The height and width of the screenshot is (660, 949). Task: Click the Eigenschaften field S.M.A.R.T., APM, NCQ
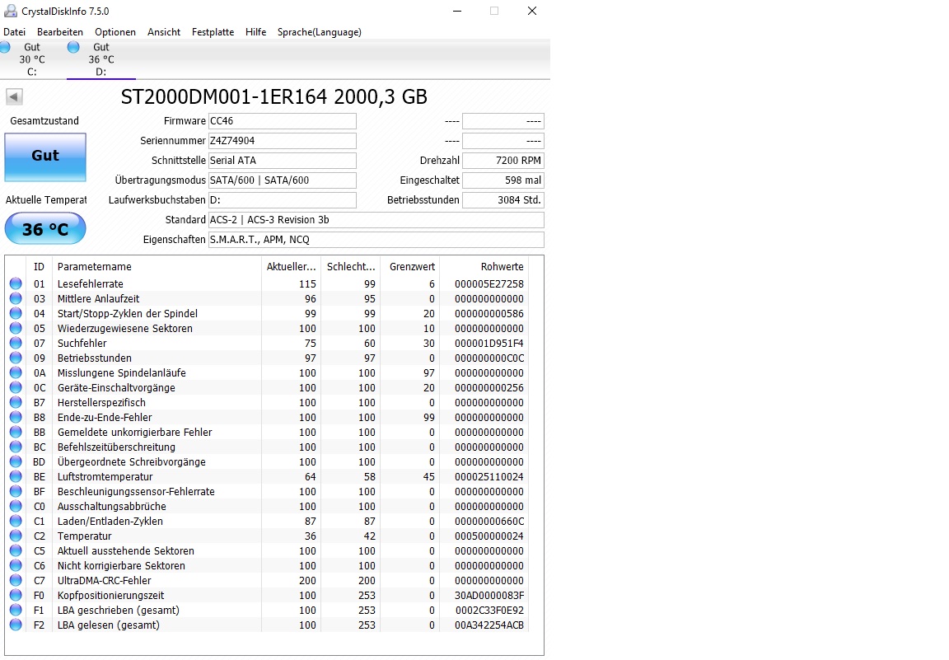pyautogui.click(x=376, y=240)
